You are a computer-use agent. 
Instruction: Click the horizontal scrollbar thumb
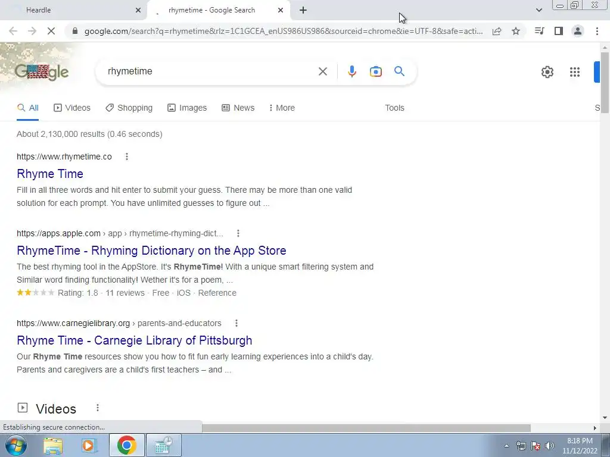tap(366, 428)
